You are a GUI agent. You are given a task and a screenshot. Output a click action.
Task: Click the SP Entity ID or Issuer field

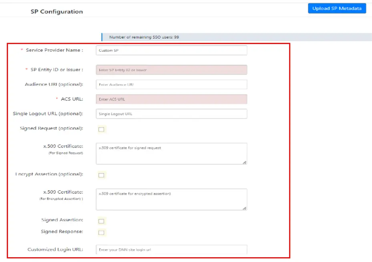coord(171,70)
